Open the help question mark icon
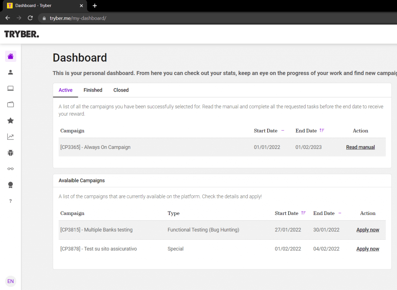This screenshot has width=397, height=290. (10, 201)
